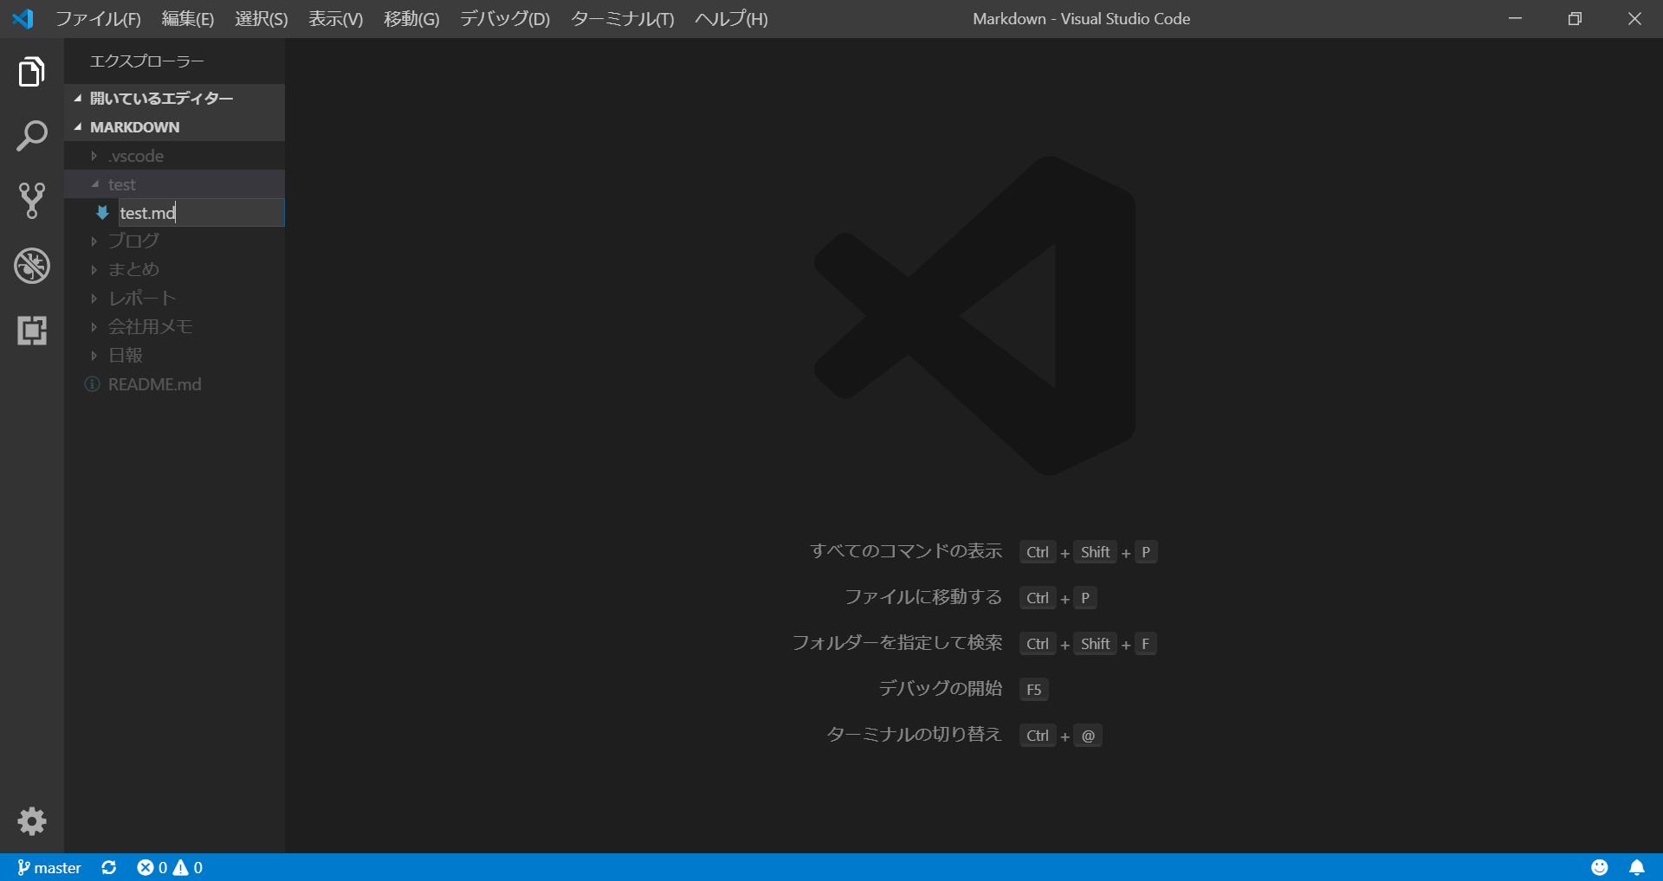Click the エクスプローラー panel title
The width and height of the screenshot is (1663, 881).
[x=147, y=61]
